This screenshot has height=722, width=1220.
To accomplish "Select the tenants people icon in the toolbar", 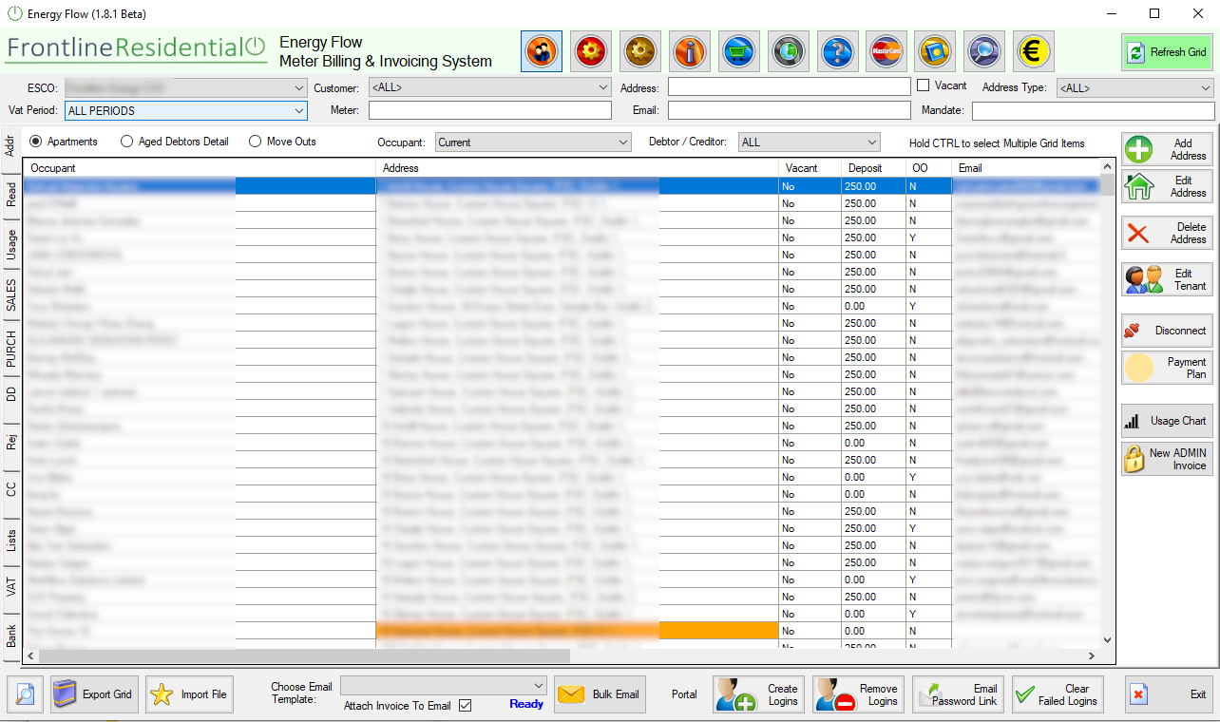I will pos(542,51).
